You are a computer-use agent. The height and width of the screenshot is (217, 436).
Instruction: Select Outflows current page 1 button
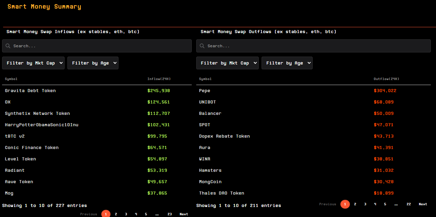click(345, 204)
